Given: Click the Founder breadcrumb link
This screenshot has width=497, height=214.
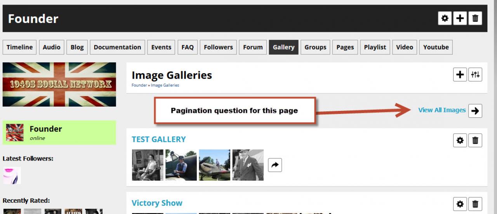Looking at the screenshot, I should 139,85.
